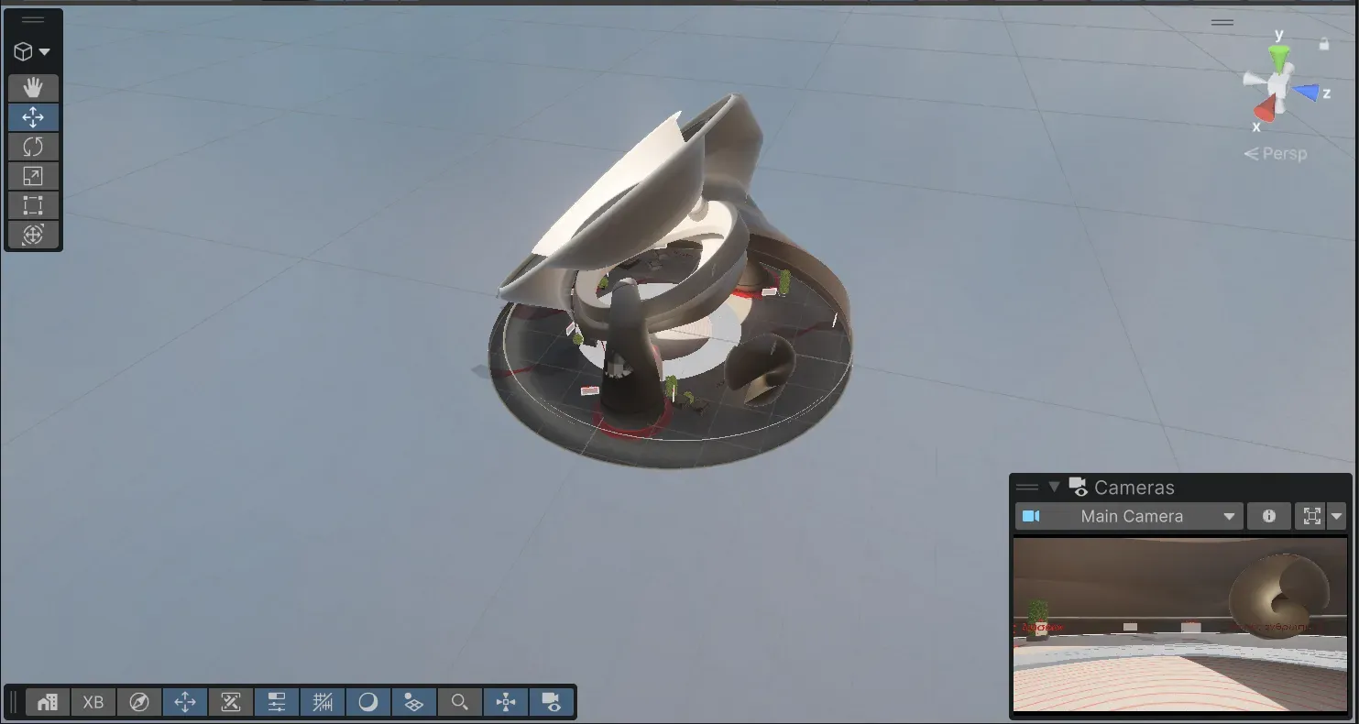Click the tools panel drag handle
This screenshot has height=724, width=1359.
click(x=33, y=20)
